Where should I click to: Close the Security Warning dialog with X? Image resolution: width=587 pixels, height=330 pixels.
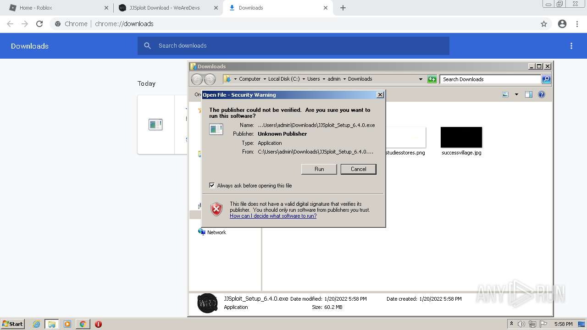(x=380, y=95)
